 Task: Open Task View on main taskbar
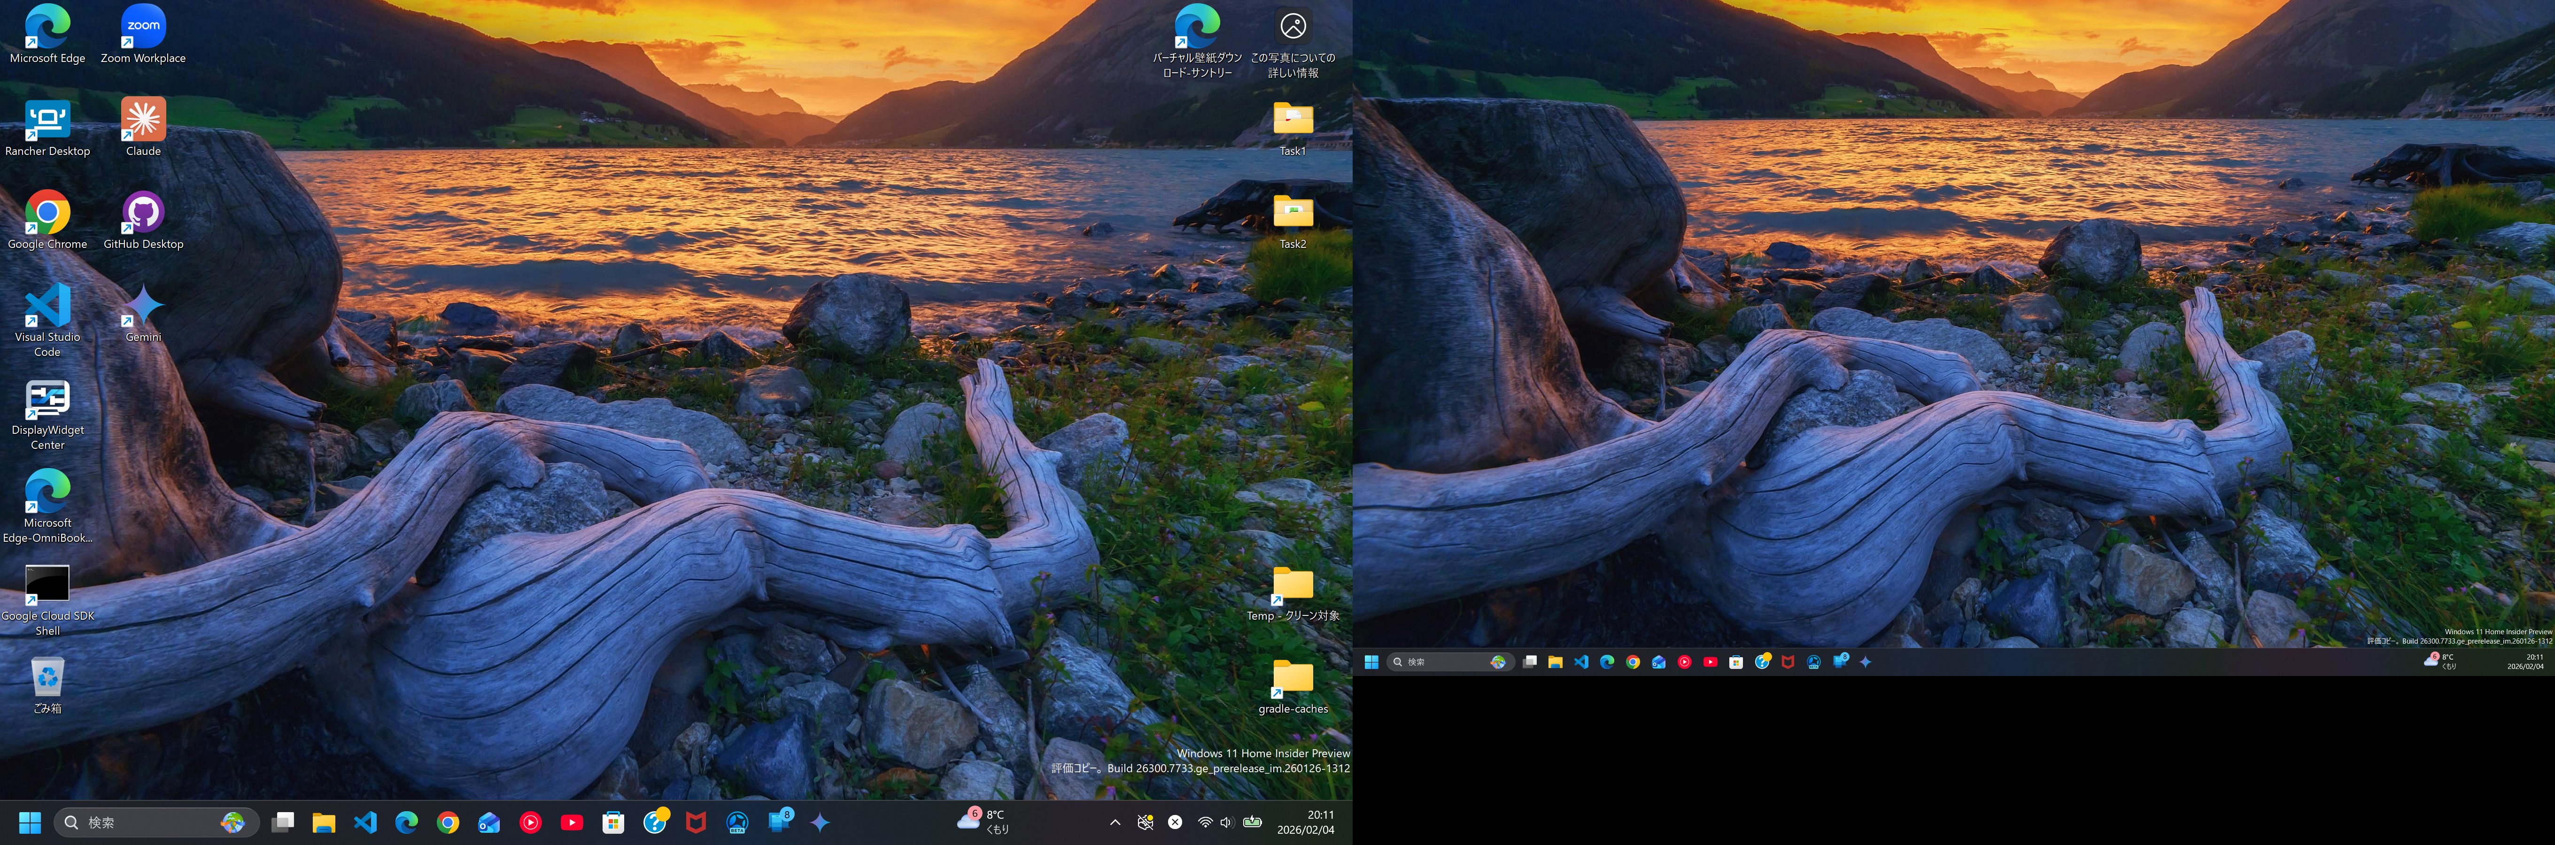pos(283,822)
